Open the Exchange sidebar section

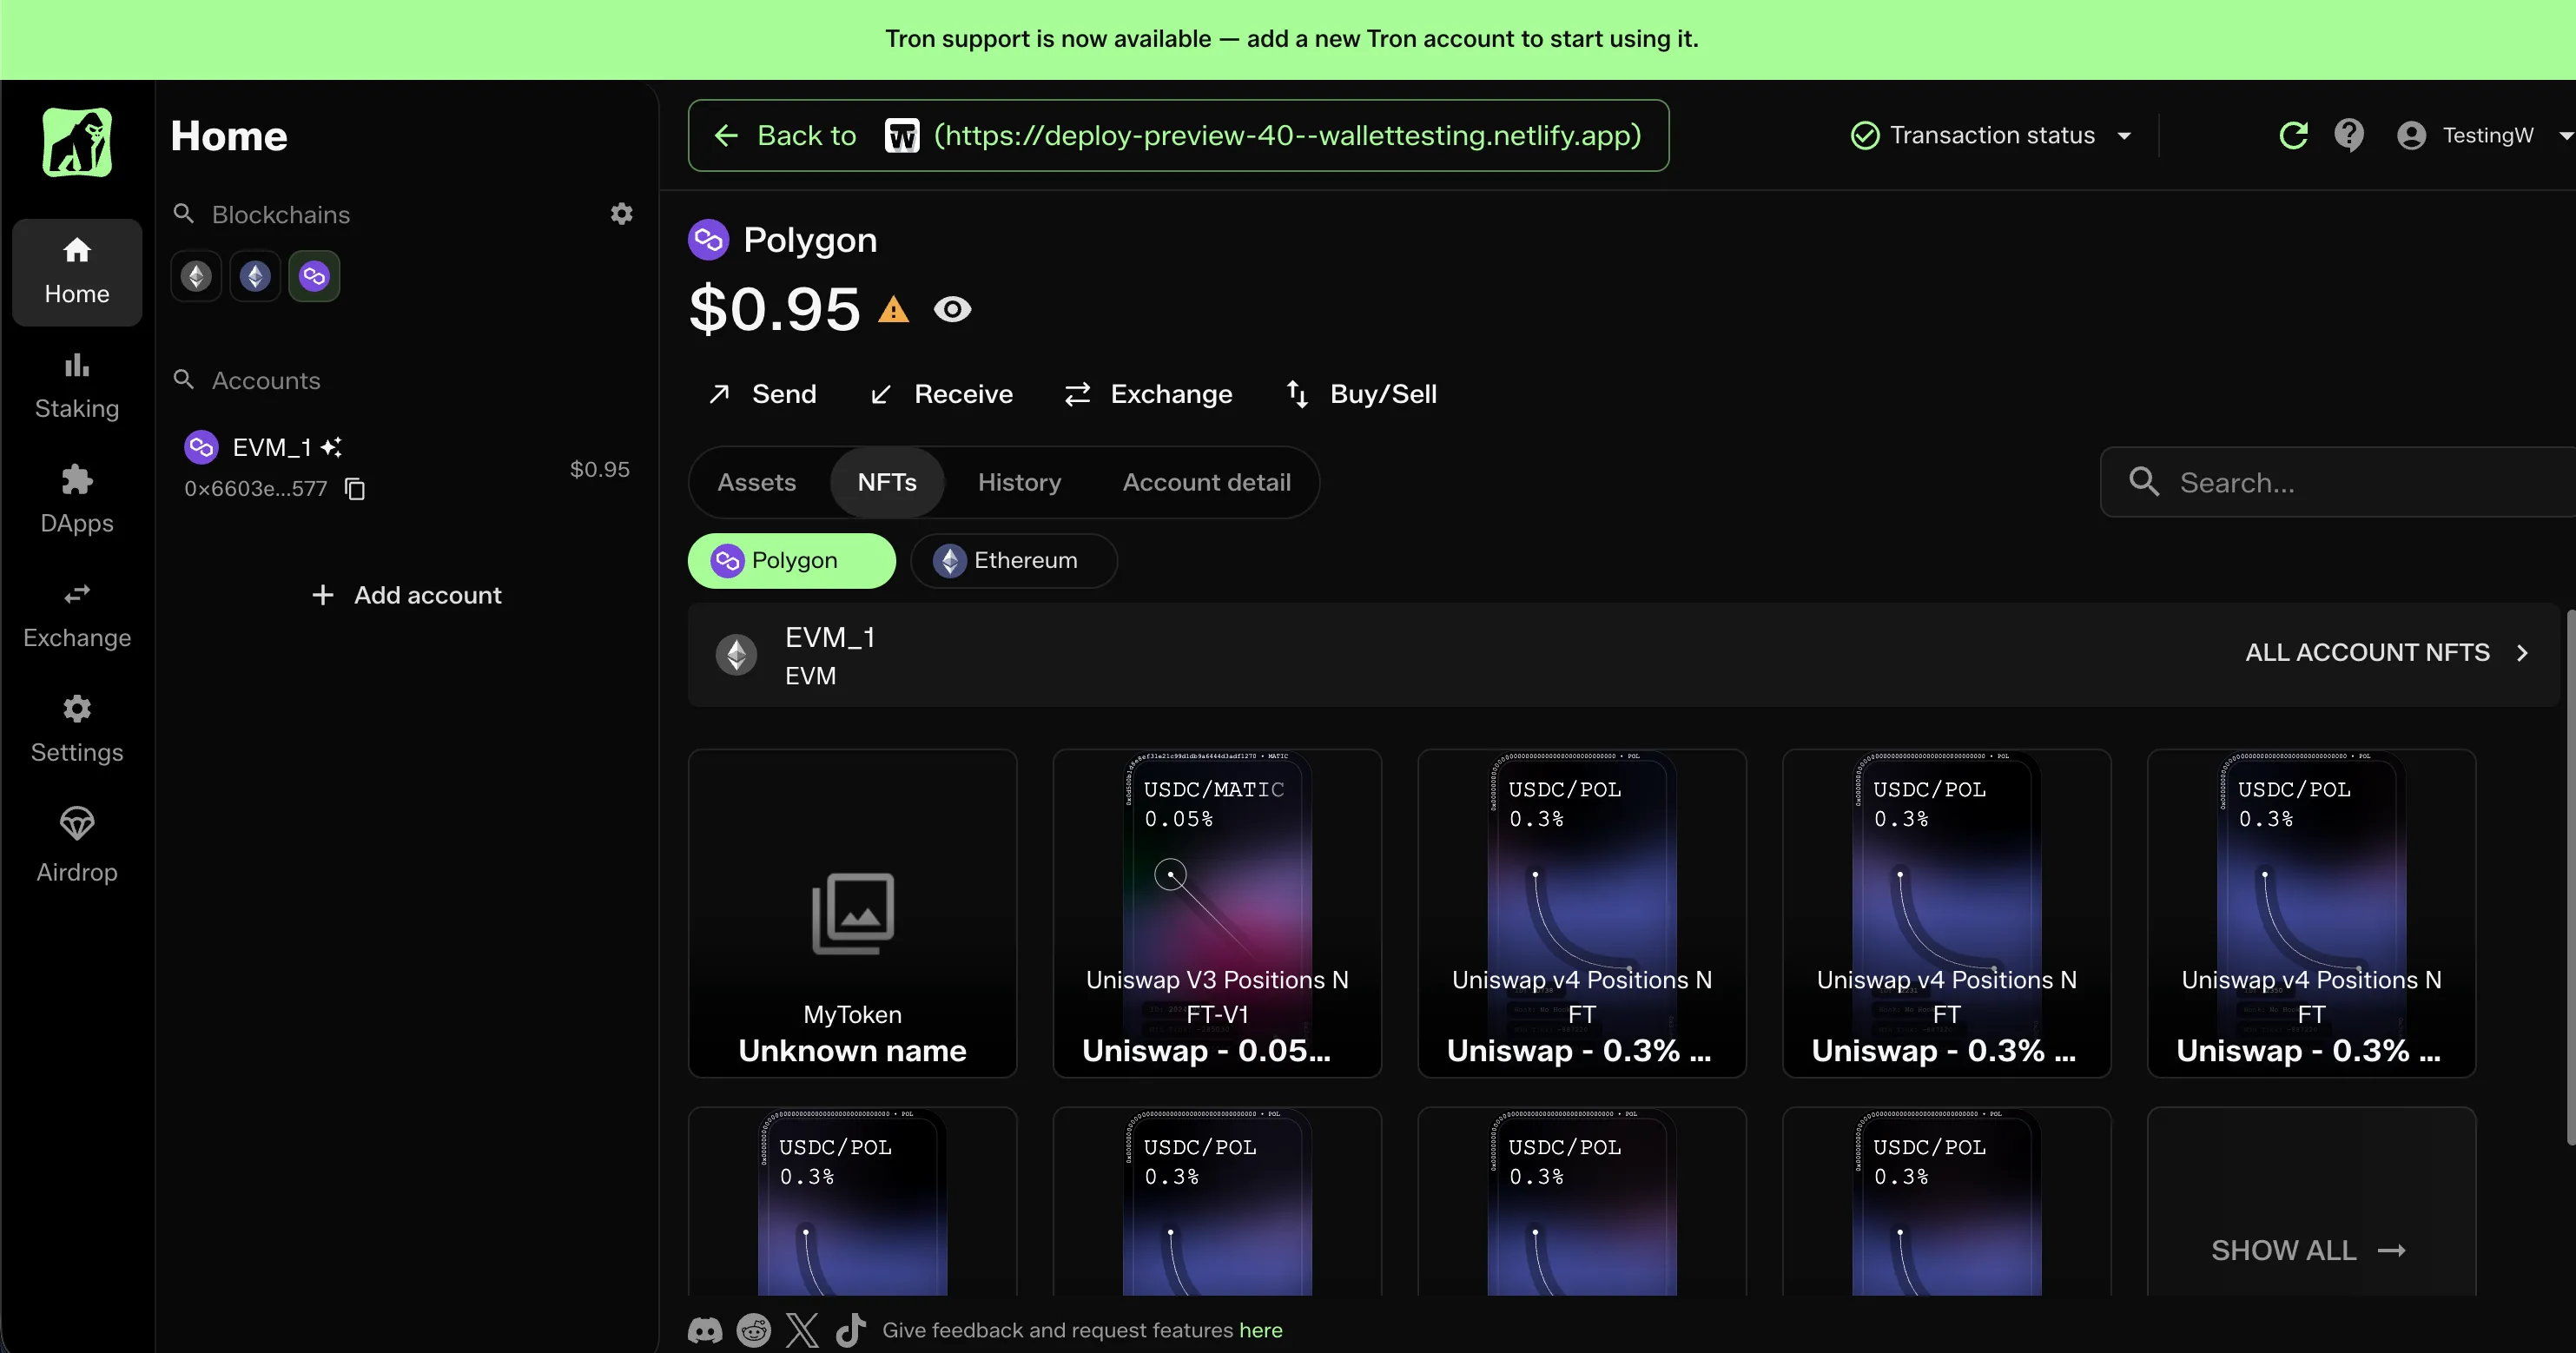(77, 616)
